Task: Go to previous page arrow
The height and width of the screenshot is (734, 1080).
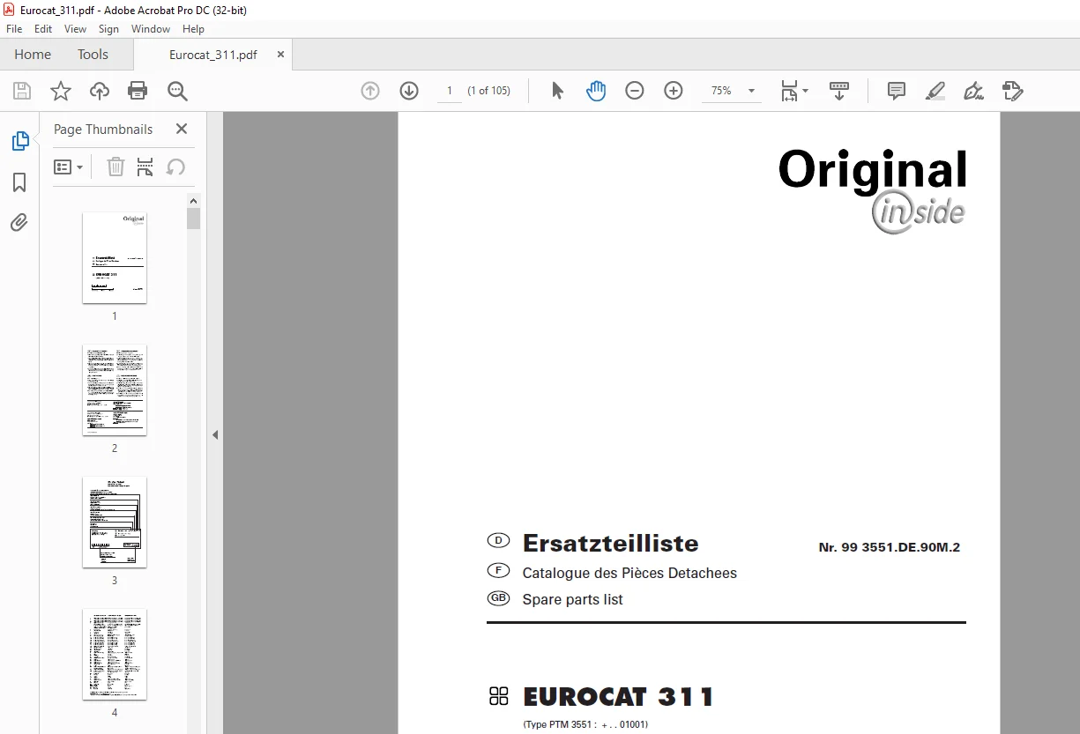Action: click(x=370, y=91)
